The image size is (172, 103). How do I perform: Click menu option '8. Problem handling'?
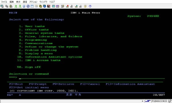pos(38,50)
